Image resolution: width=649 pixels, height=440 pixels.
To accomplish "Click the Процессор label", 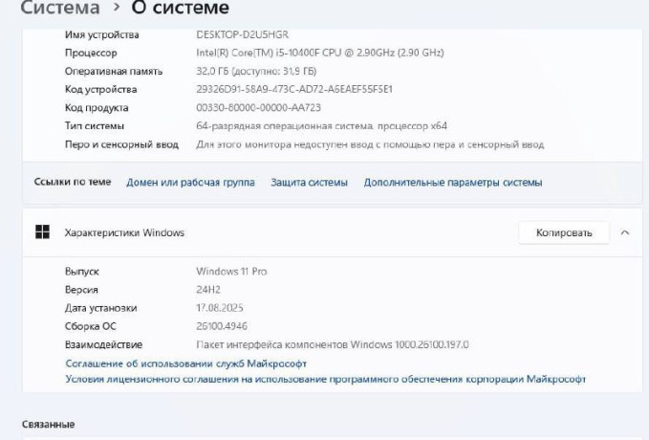I will tap(91, 53).
